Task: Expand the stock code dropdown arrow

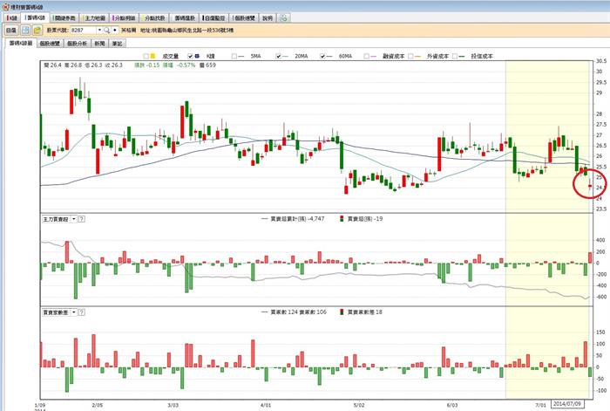Action: click(x=99, y=30)
